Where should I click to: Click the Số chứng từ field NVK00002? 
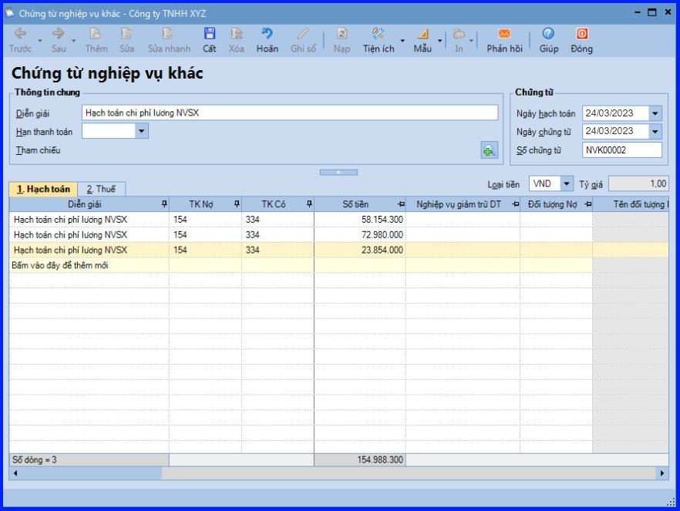click(x=622, y=150)
